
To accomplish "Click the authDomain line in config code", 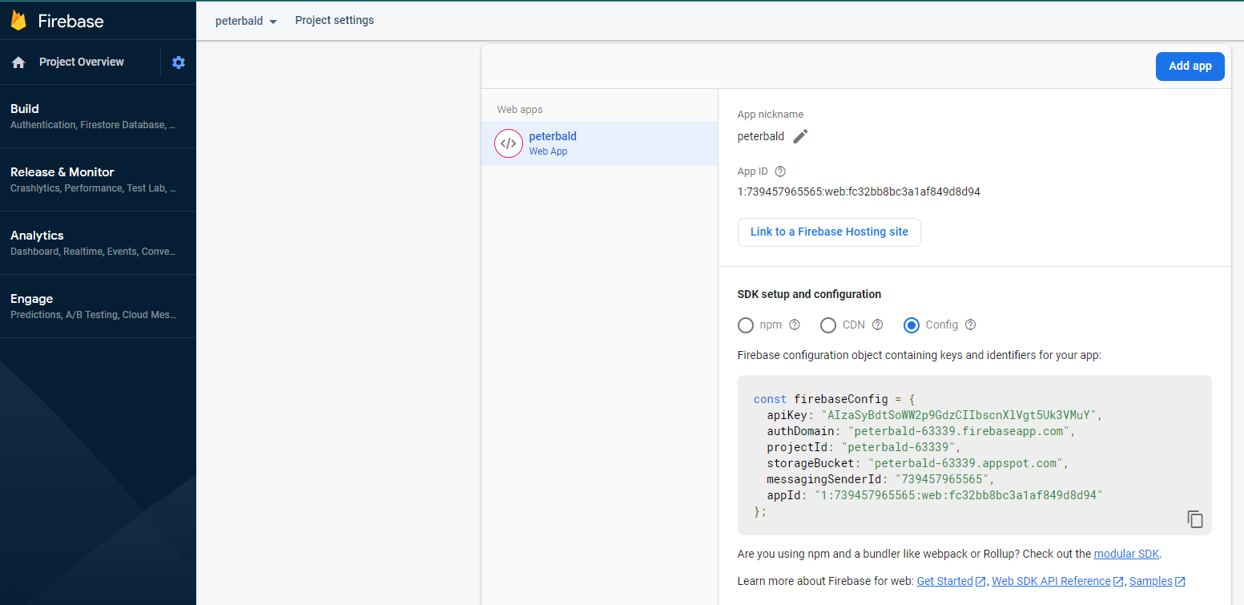I will [x=921, y=431].
